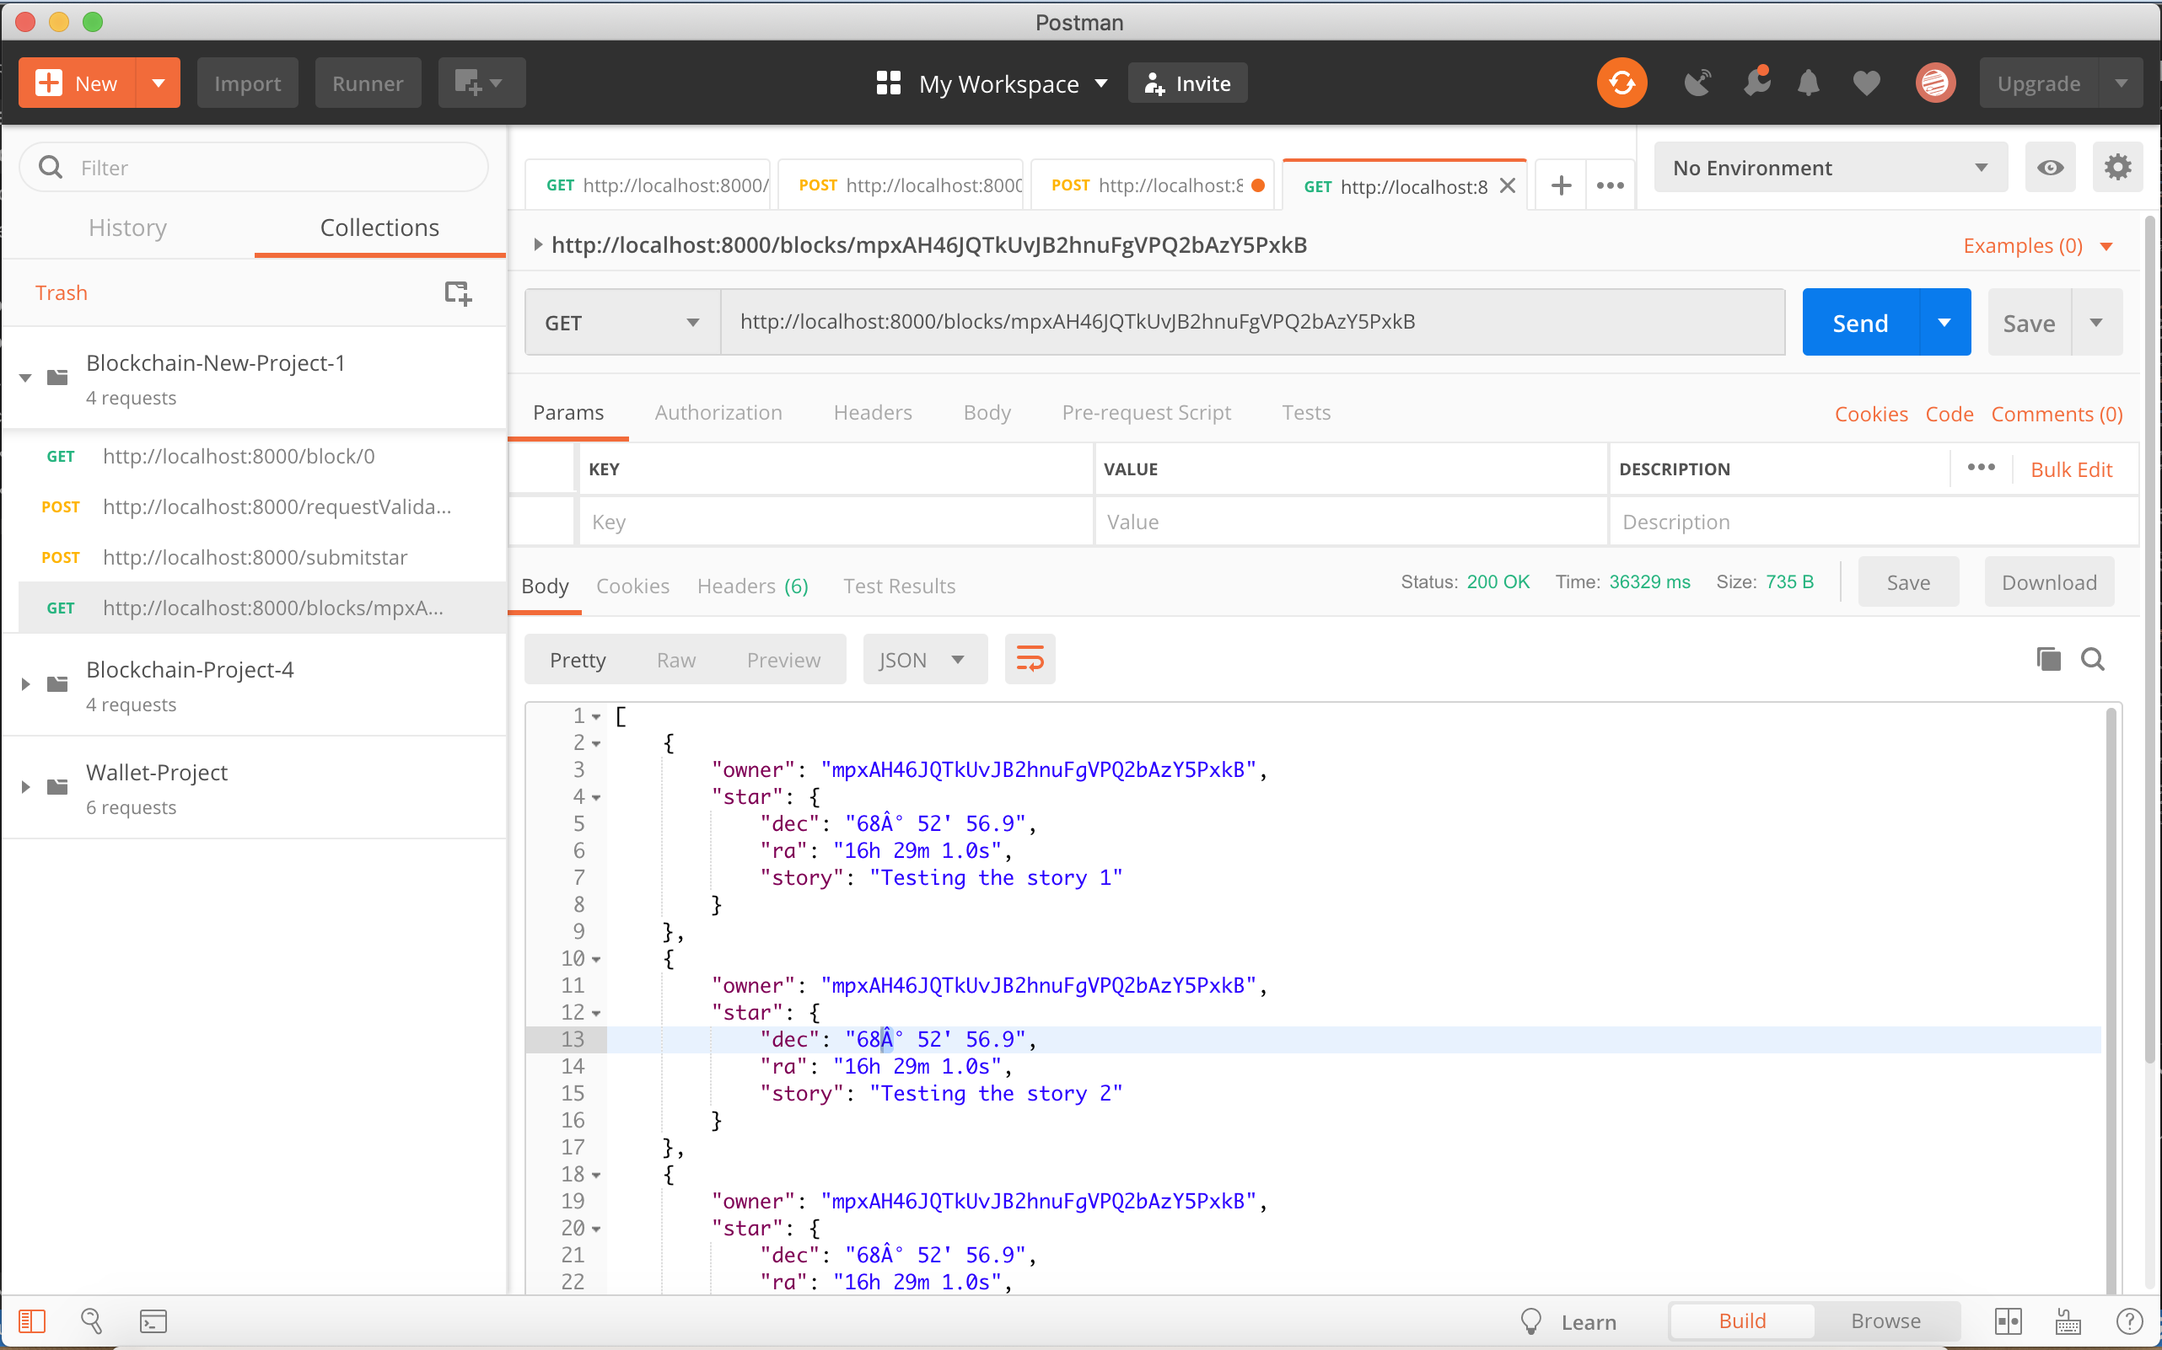Screen dimensions: 2162x1350
Task: Switch to Browse mode
Action: [1885, 1321]
